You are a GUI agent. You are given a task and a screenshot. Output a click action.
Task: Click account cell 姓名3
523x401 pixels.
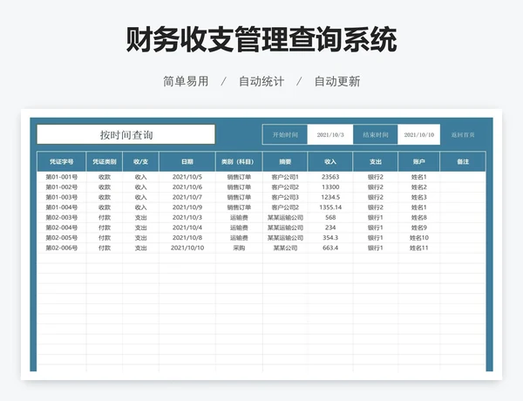[419, 197]
